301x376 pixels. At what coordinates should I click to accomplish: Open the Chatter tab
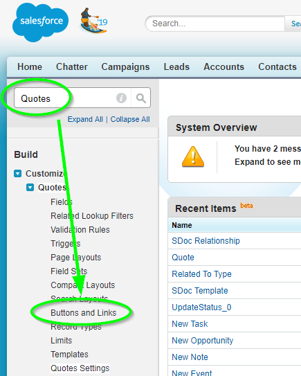pos(72,66)
